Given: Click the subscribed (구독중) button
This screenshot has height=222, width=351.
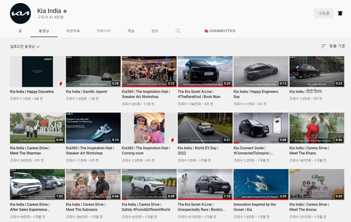Looking at the screenshot, I should pyautogui.click(x=324, y=13).
